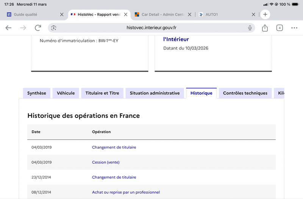Image resolution: width=303 pixels, height=199 pixels.
Task: Go back with the browser back arrow
Action: (8, 28)
